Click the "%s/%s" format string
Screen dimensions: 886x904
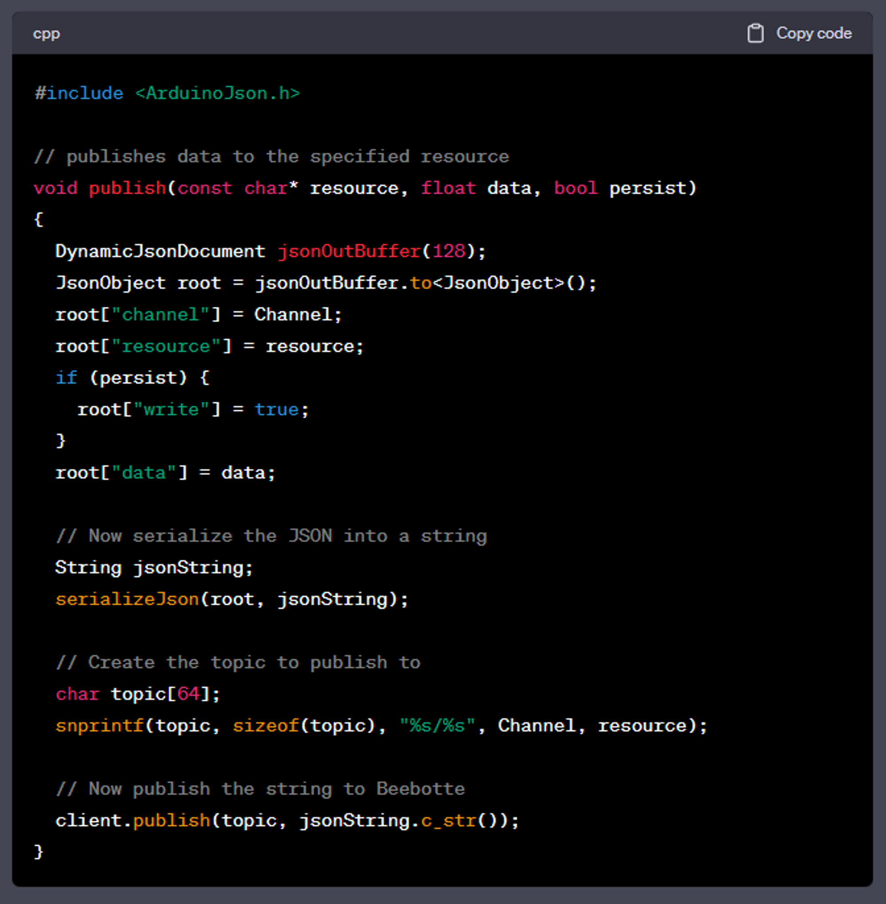click(x=437, y=726)
